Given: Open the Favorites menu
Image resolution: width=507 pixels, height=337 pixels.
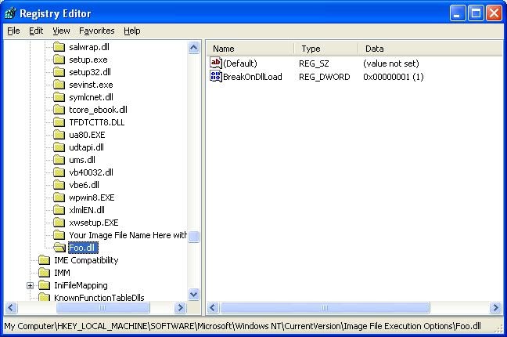Looking at the screenshot, I should click(97, 31).
